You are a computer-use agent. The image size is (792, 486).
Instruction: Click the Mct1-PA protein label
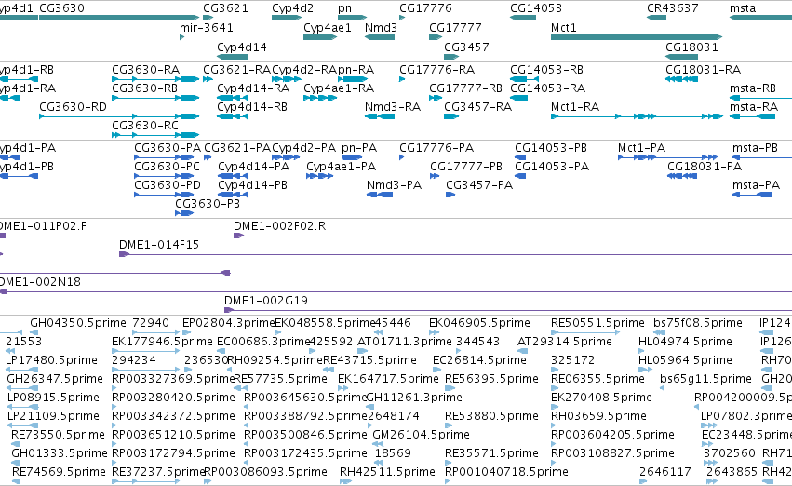click(641, 147)
